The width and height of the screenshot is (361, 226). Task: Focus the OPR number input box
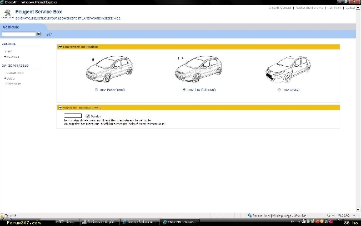click(73, 116)
